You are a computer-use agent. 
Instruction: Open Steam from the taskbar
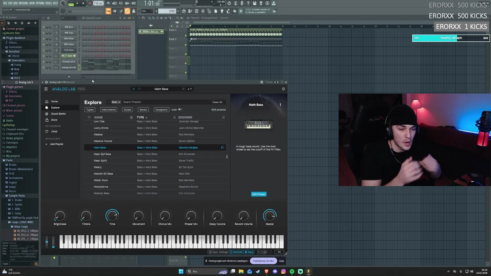[x=258, y=271]
